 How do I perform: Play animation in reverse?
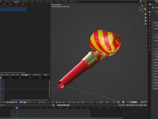point(62,105)
